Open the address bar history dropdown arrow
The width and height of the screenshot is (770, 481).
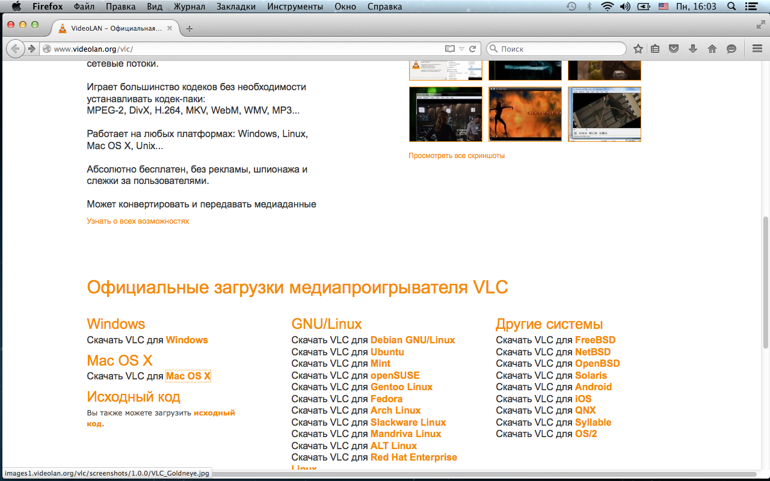pos(461,49)
